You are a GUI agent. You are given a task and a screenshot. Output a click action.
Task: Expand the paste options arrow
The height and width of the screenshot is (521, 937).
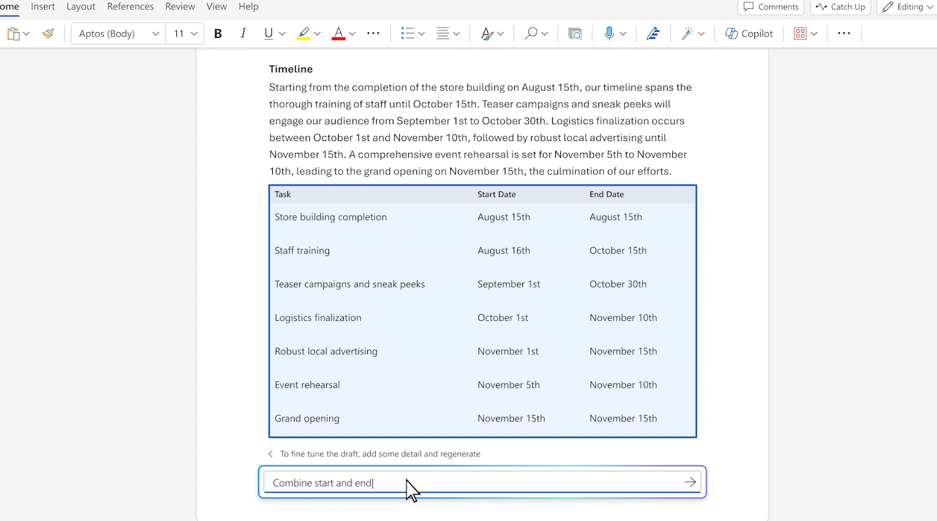pyautogui.click(x=26, y=34)
